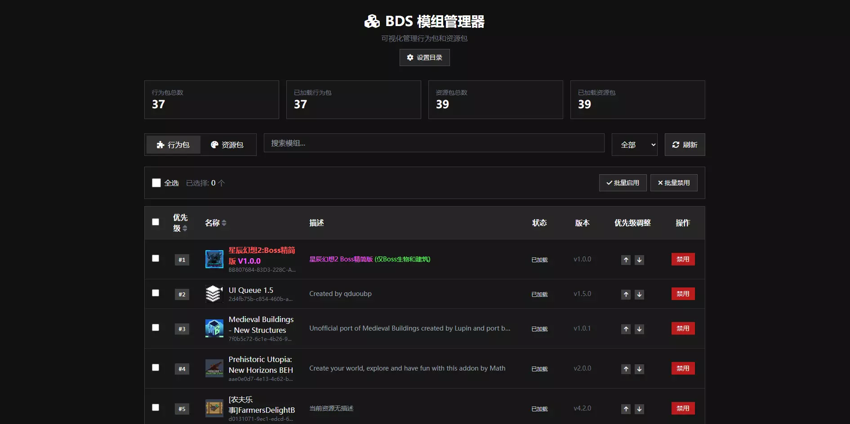850x424 pixels.
Task: Click the UI Queue 1.5 pack icon
Action: pyautogui.click(x=214, y=294)
